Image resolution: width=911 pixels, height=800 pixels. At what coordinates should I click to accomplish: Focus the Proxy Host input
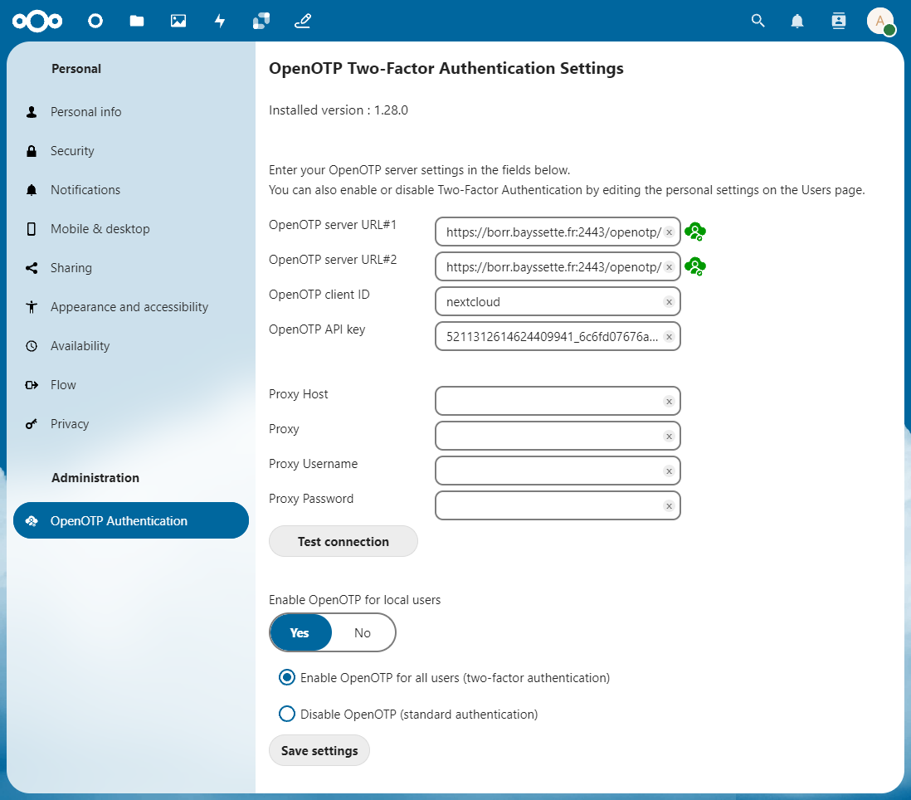558,401
